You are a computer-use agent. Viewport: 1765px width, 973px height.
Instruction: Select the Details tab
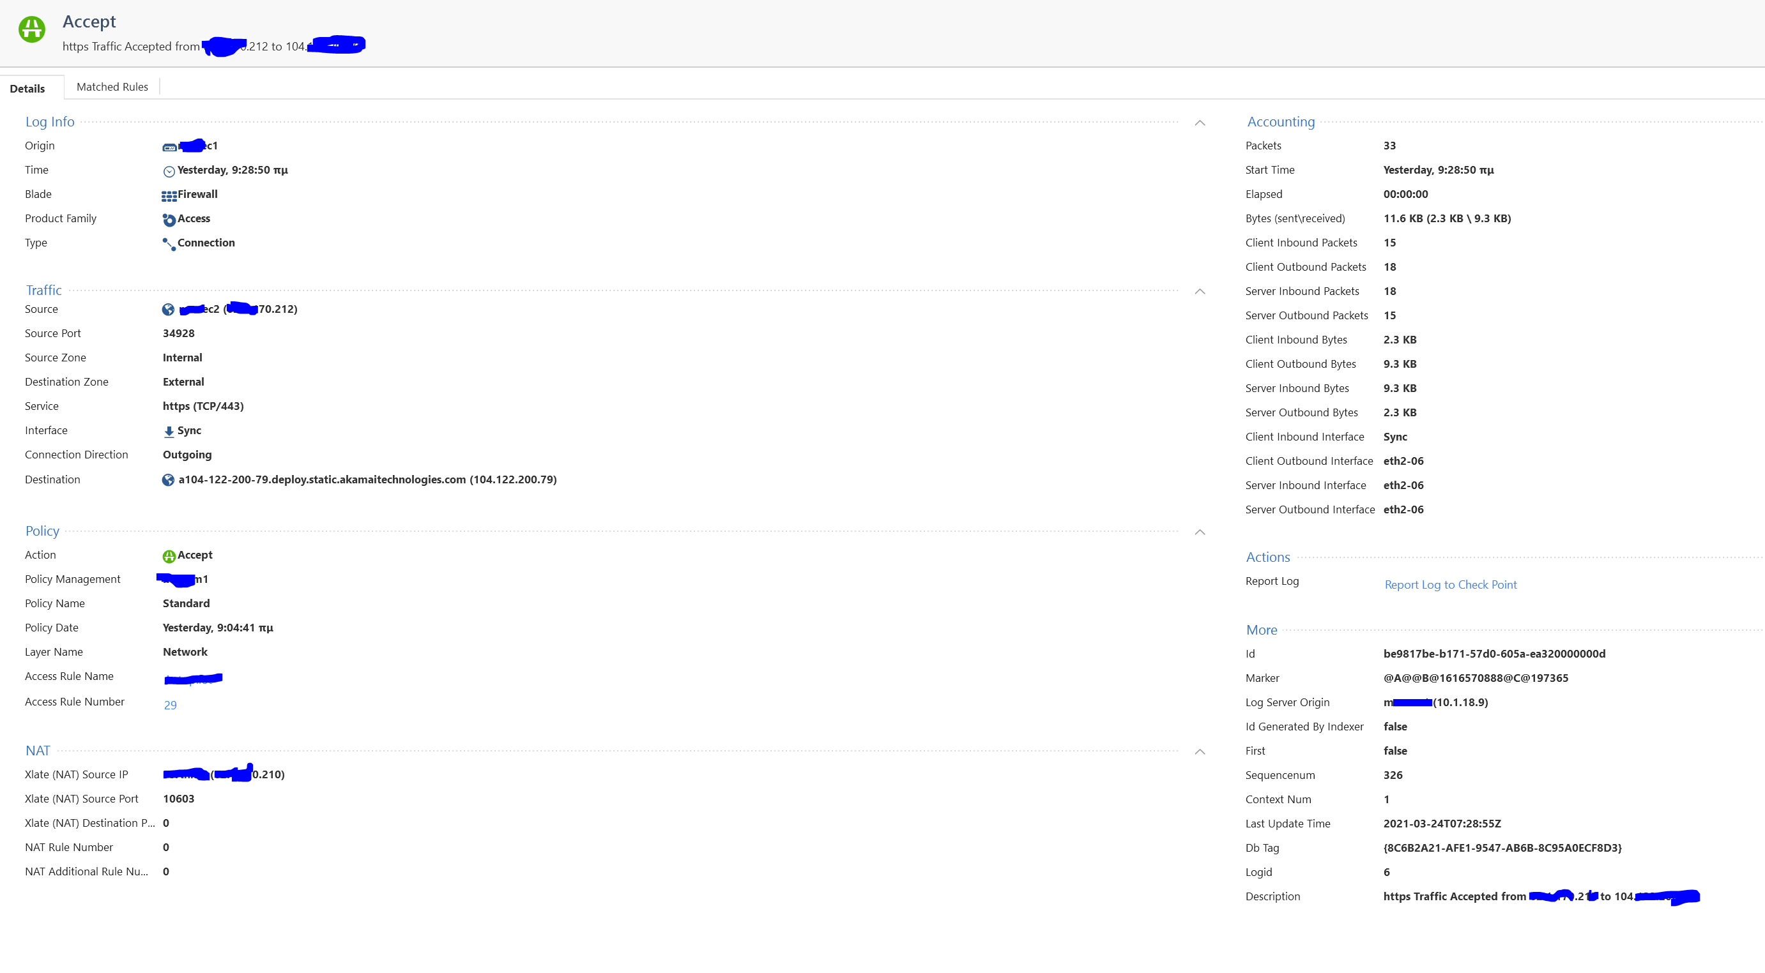tap(27, 88)
